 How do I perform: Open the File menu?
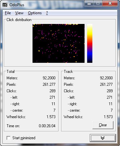(8, 13)
